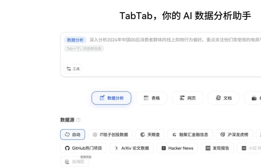Click the 文档 document icon
The width and height of the screenshot is (261, 167).
218,98
